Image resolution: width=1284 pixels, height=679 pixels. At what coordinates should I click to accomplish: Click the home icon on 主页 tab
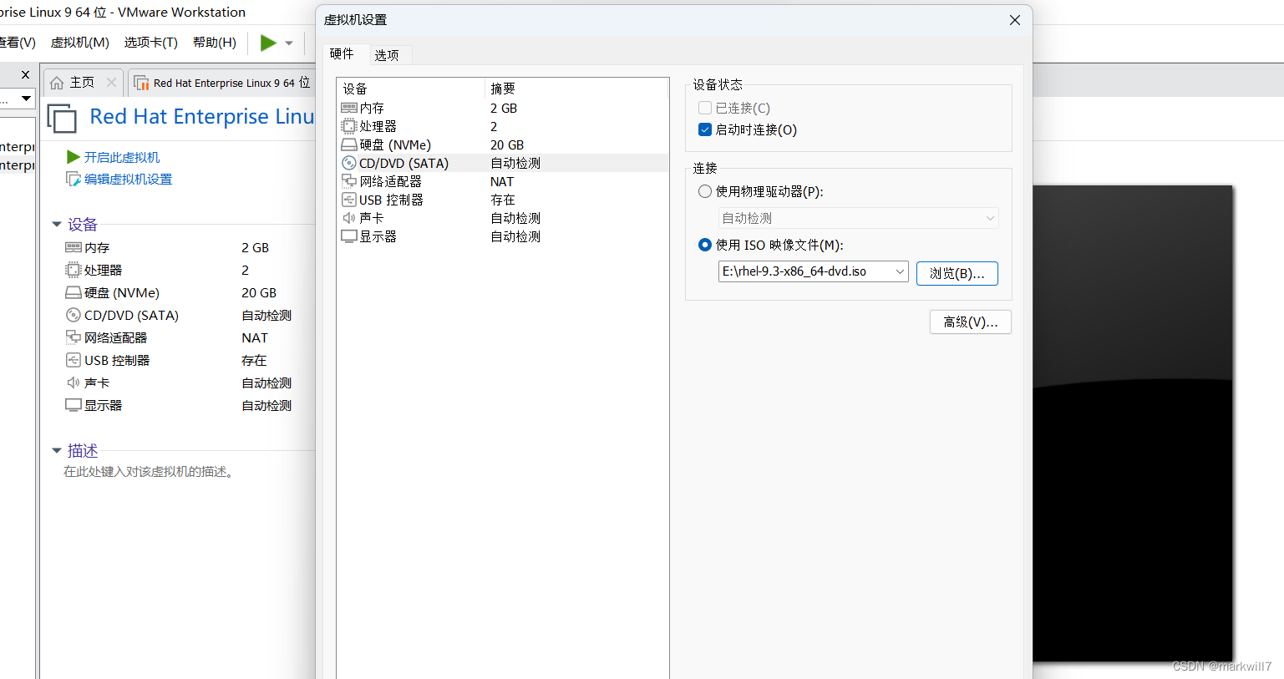point(57,83)
